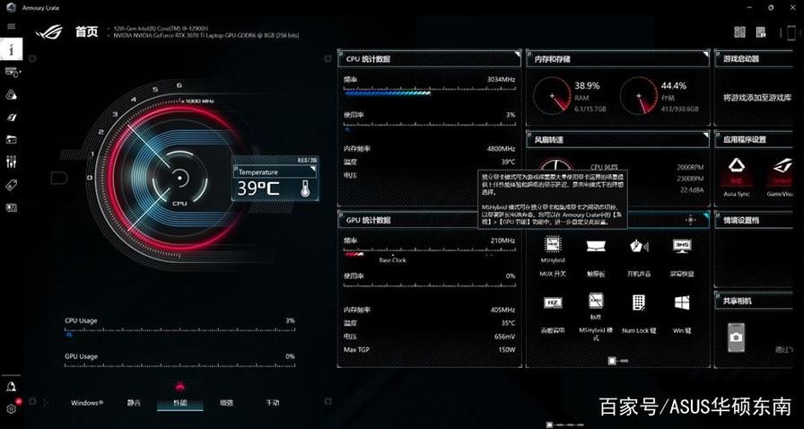Click the 首页 home page title
804x429 pixels.
87,31
